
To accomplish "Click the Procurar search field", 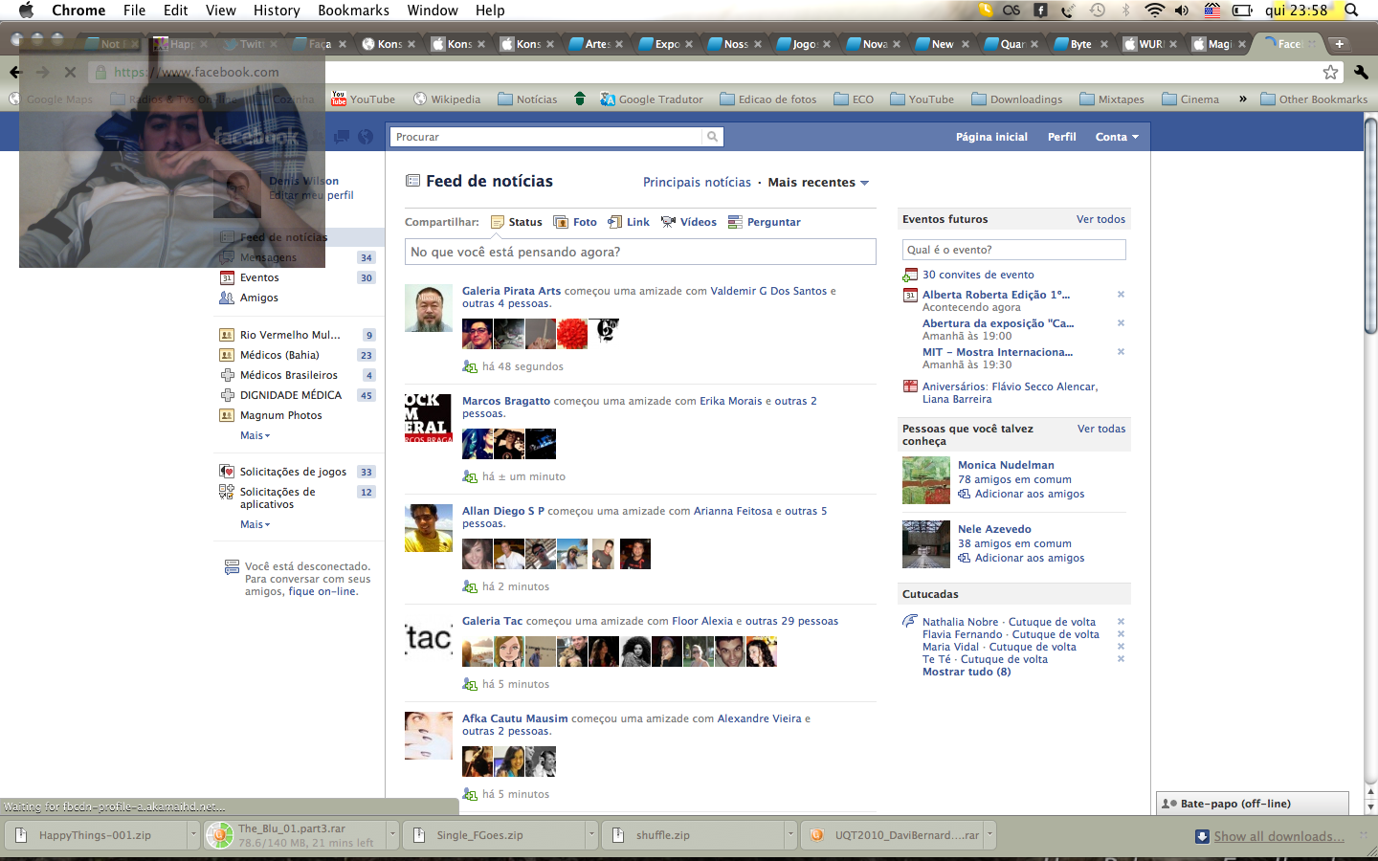I will (x=546, y=137).
